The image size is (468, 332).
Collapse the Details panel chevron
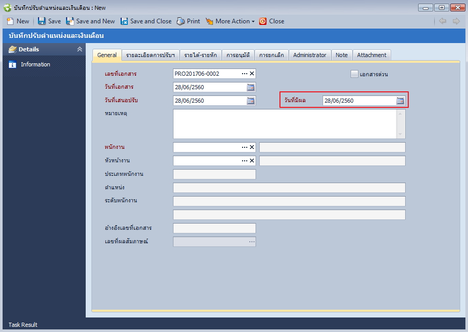coord(79,49)
